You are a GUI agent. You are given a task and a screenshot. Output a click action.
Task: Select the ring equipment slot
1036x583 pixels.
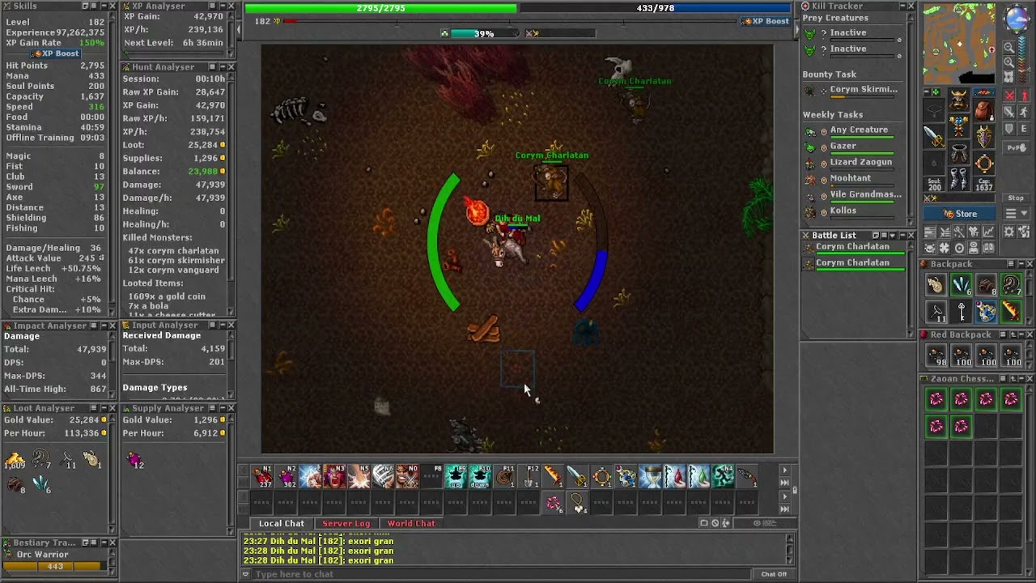pyautogui.click(x=984, y=163)
